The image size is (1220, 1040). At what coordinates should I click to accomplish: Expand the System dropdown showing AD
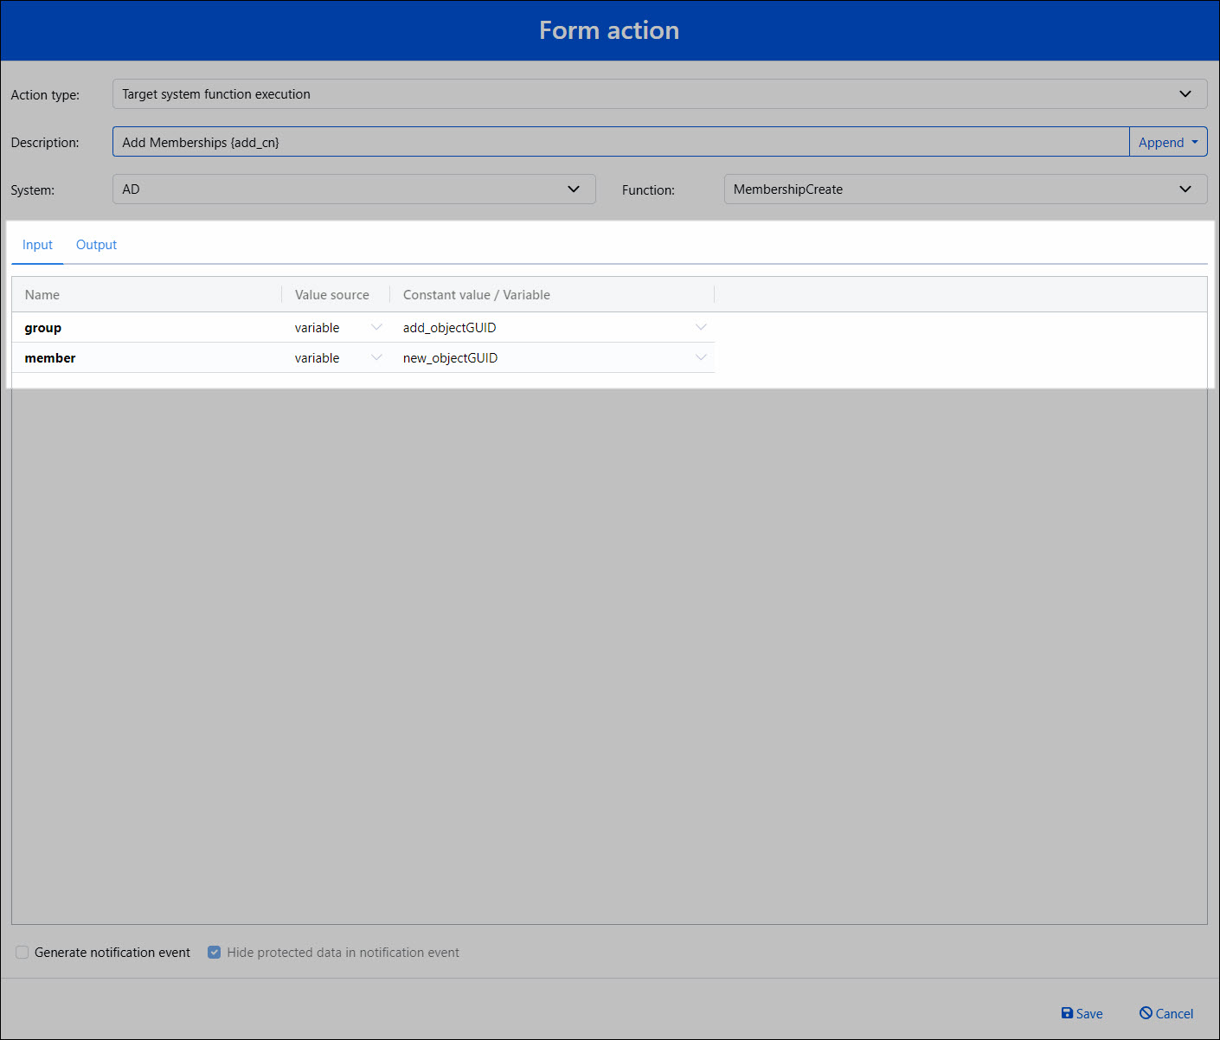[x=354, y=189]
